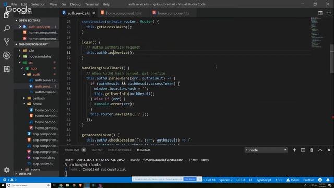Change language mode via TypeScript item
The image size is (334, 188).
tap(264, 180)
